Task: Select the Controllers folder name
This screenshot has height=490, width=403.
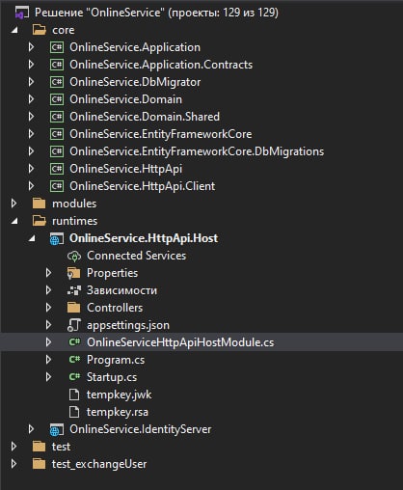Action: coord(115,308)
